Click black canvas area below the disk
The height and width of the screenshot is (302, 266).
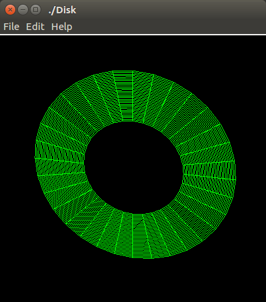pyautogui.click(x=133, y=281)
